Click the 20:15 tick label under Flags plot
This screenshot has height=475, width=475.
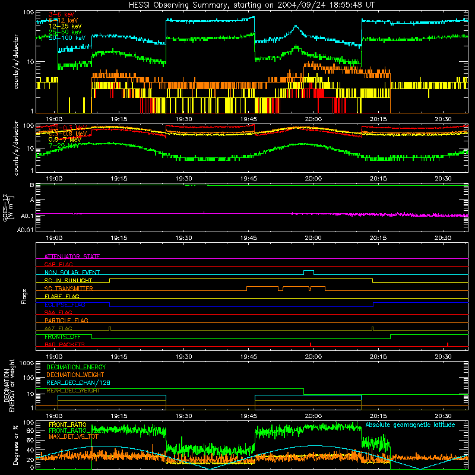pos(378,357)
